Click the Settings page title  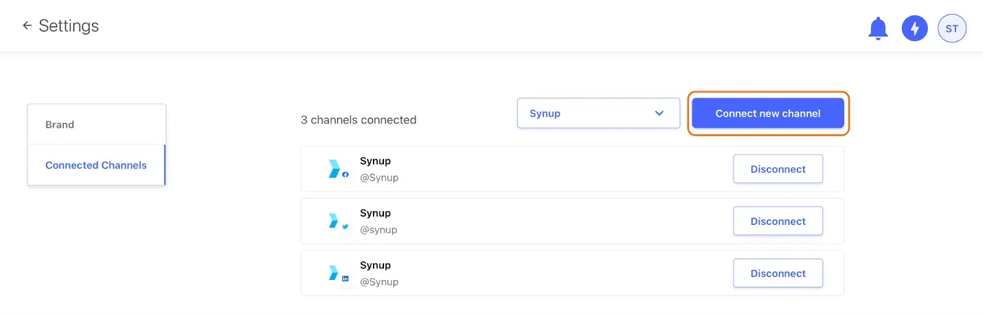click(69, 26)
